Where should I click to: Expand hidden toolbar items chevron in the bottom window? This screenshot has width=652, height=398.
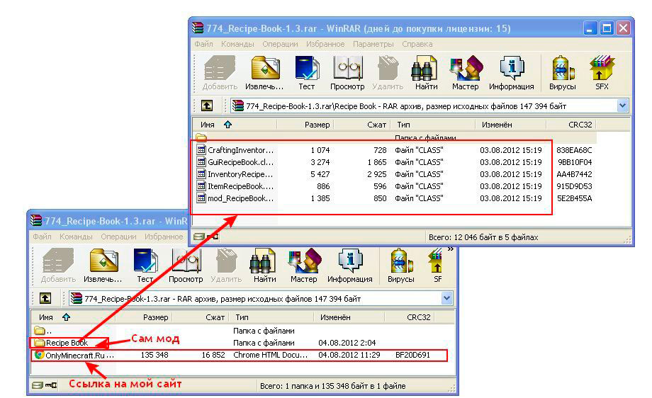pos(450,249)
